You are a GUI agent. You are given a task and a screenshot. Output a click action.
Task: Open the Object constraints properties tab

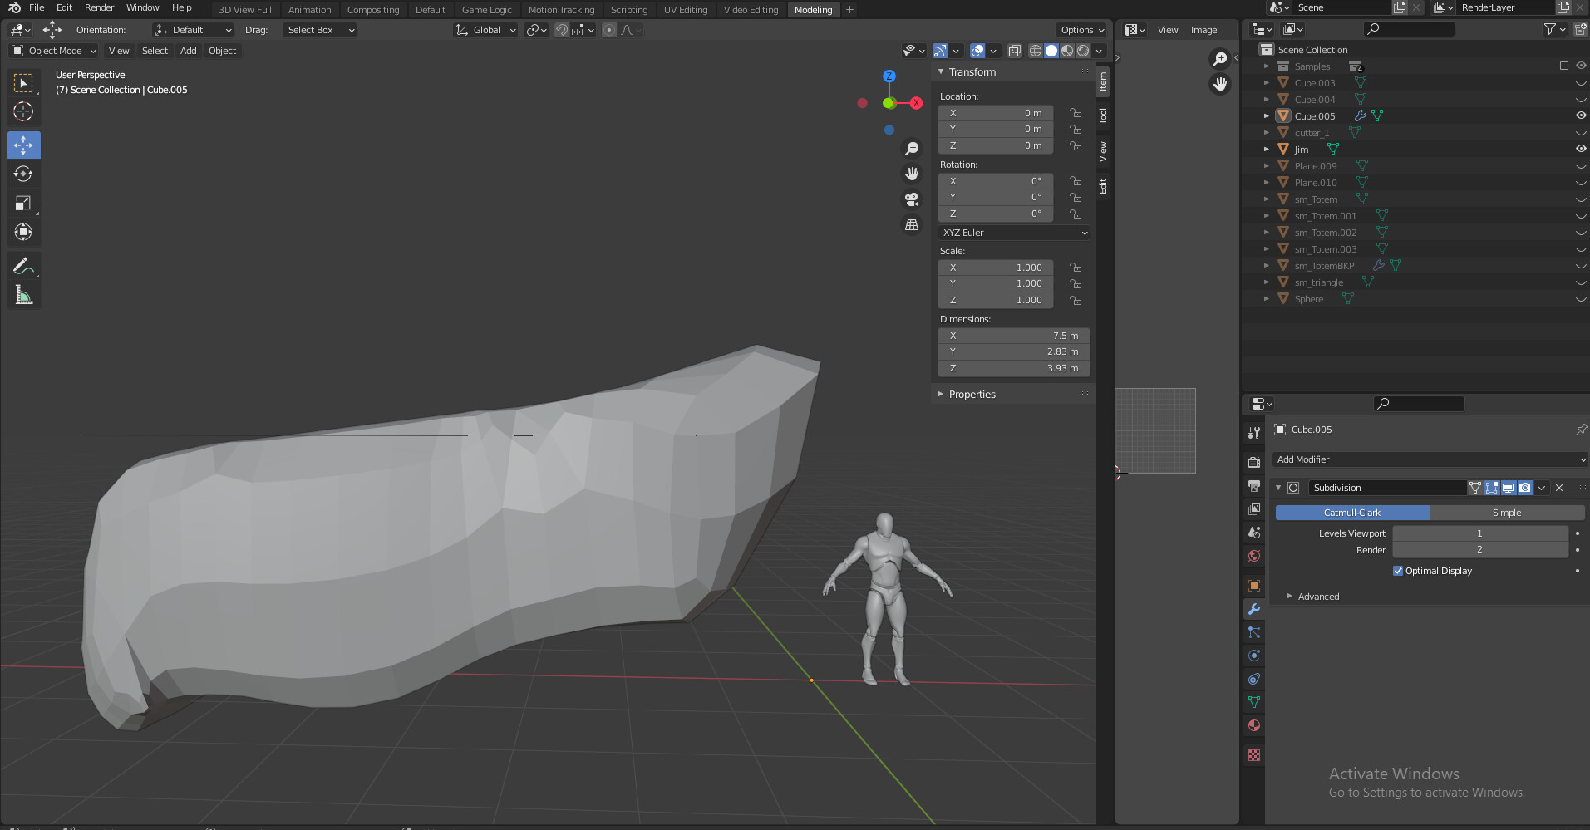1253,679
